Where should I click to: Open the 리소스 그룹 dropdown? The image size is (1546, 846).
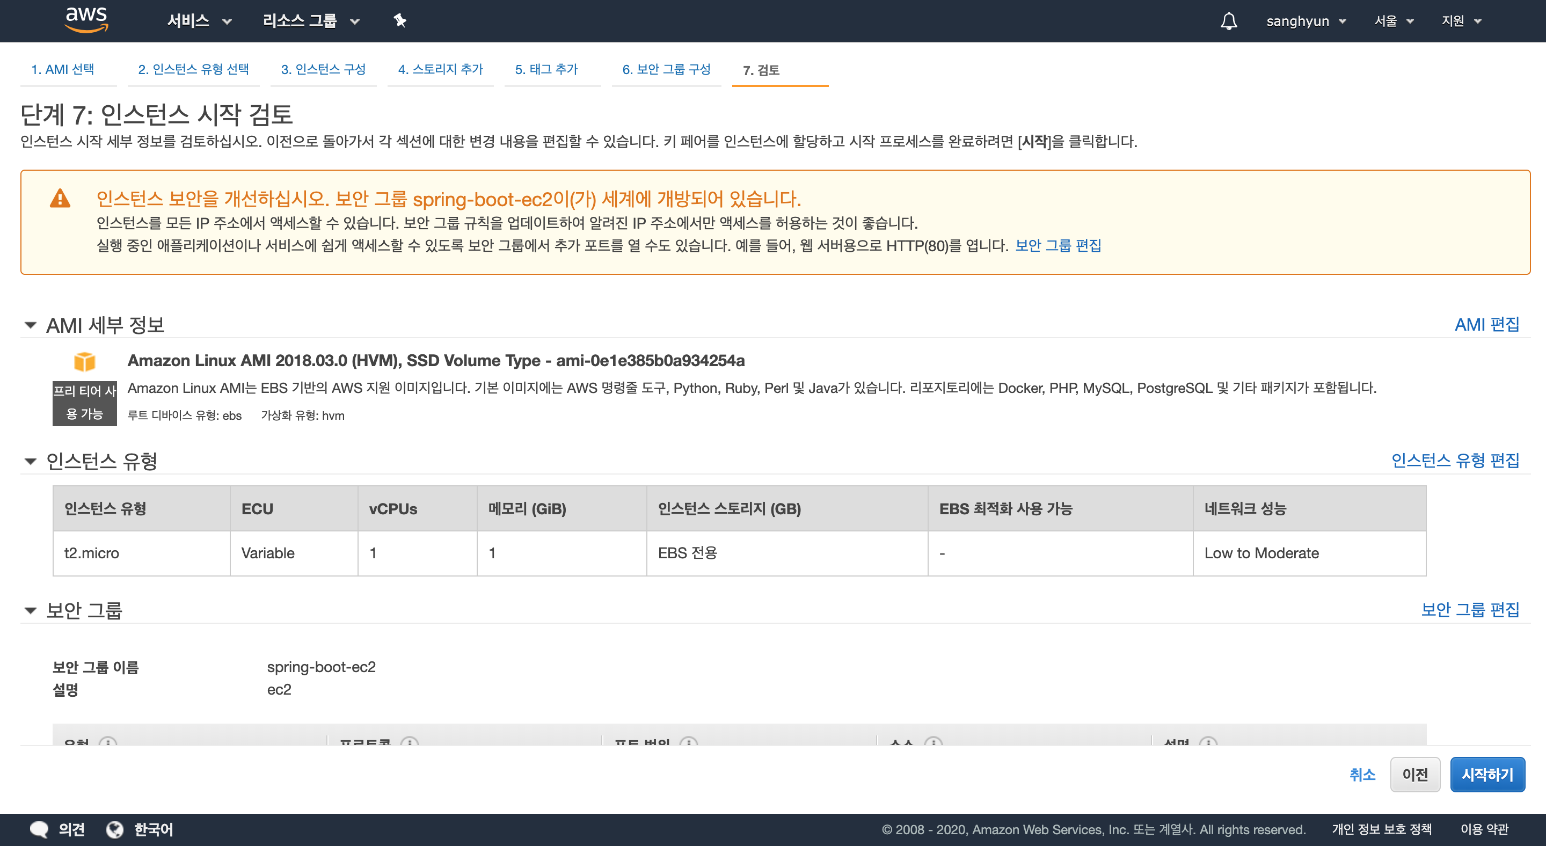point(311,21)
